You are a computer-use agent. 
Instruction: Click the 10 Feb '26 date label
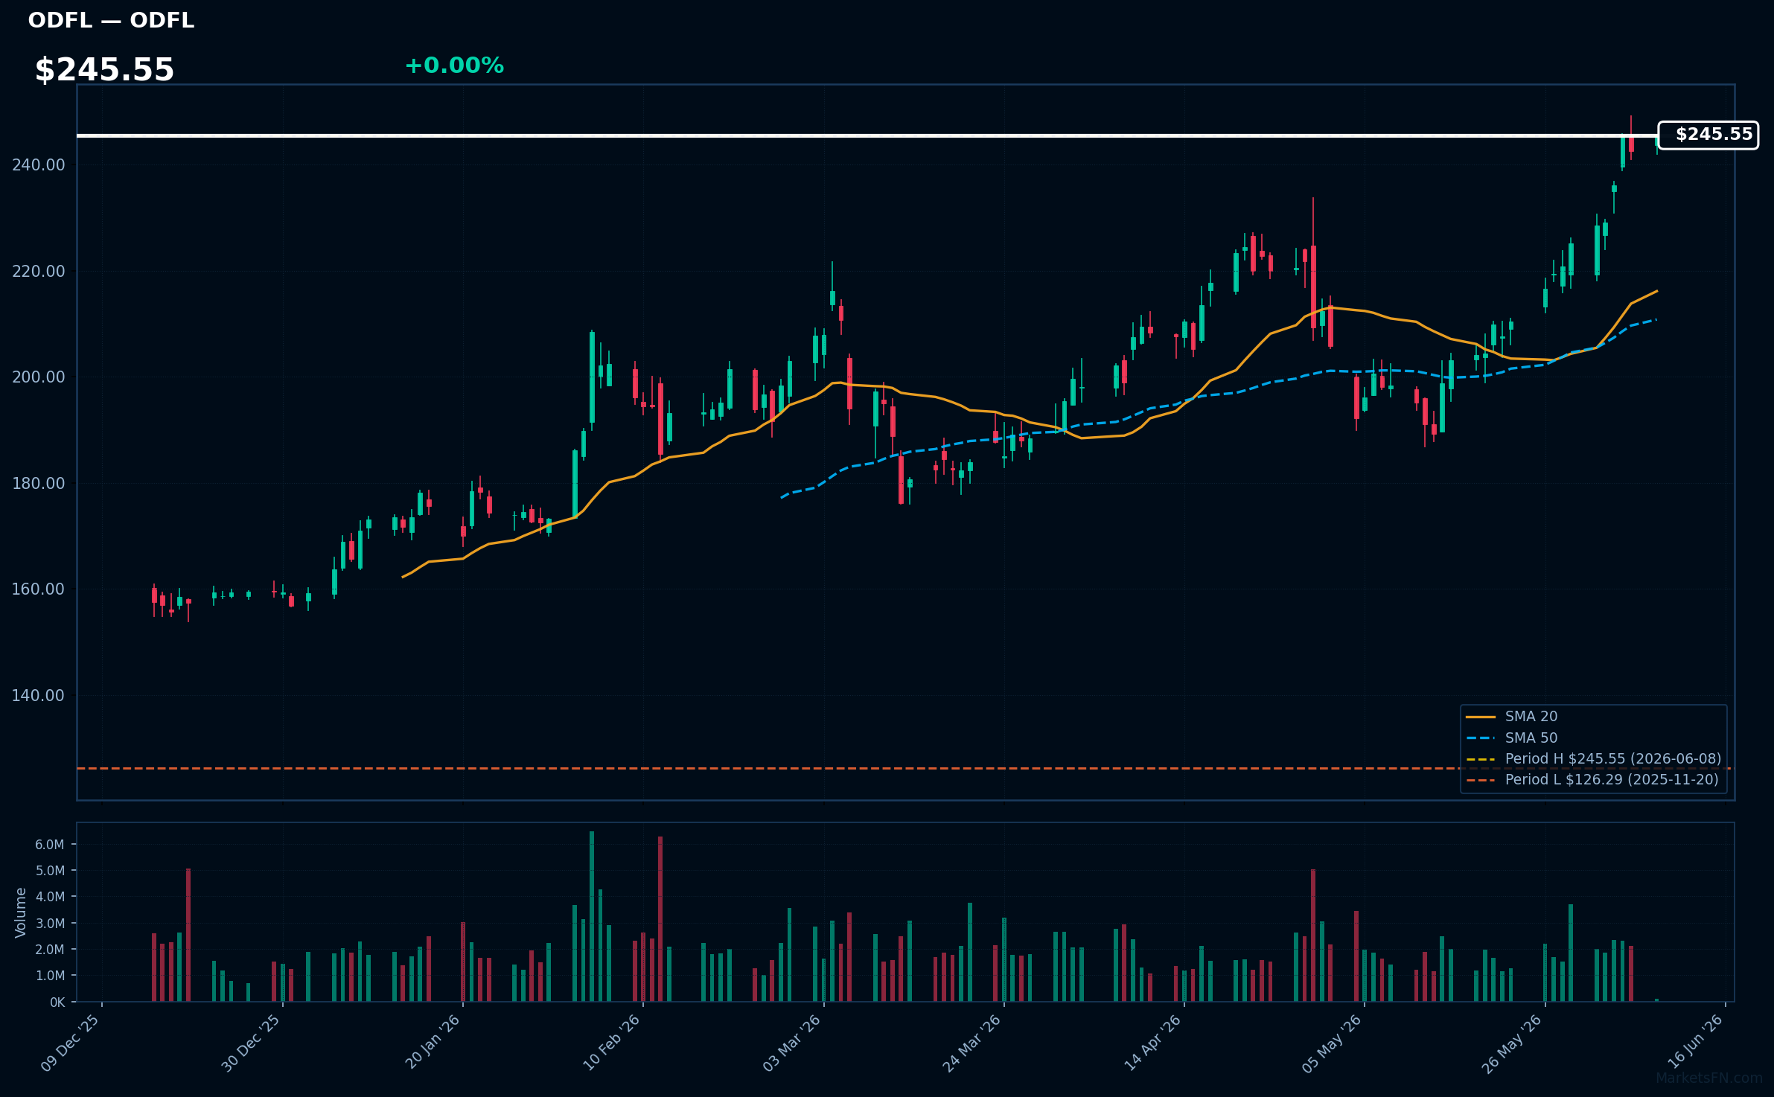point(611,1043)
